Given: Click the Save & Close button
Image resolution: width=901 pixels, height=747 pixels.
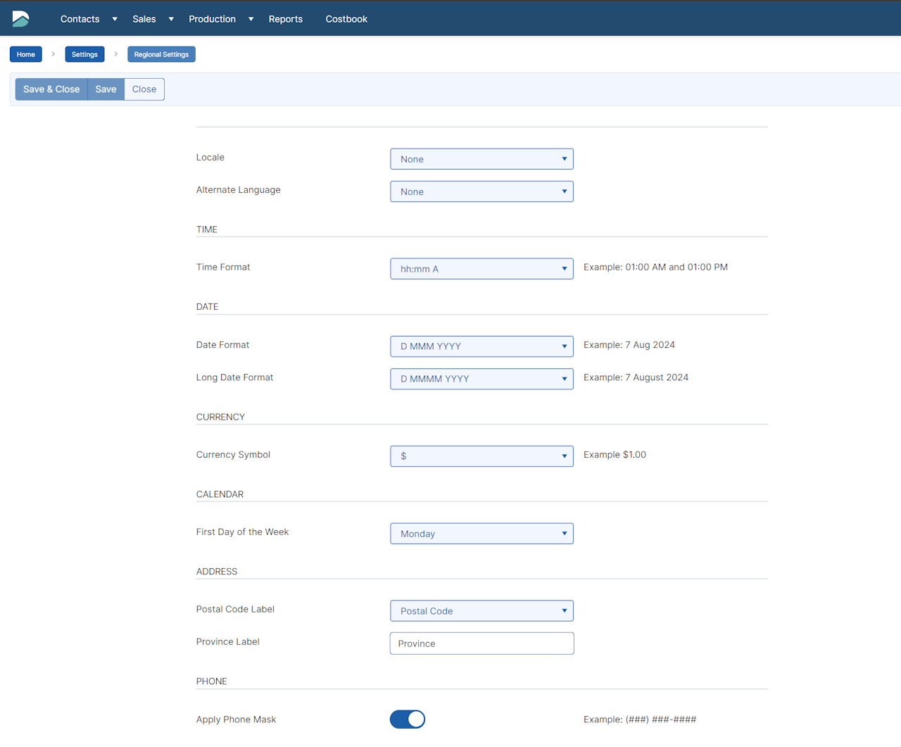Looking at the screenshot, I should coord(51,89).
